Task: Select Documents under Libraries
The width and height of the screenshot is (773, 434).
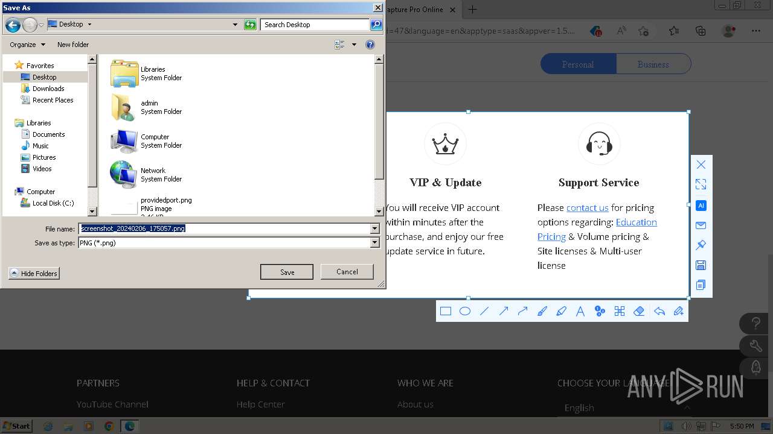Action: pyautogui.click(x=49, y=134)
